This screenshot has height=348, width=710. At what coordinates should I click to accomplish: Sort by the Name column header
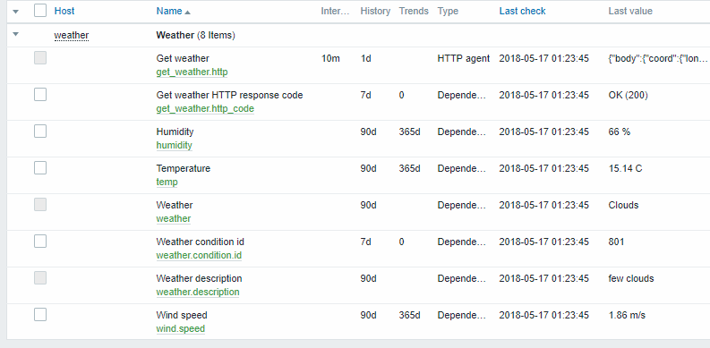point(169,12)
